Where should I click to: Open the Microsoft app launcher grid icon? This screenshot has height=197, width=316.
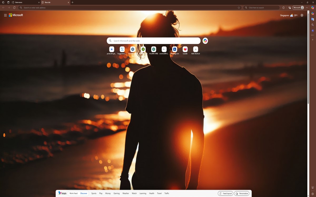[x=5, y=15]
